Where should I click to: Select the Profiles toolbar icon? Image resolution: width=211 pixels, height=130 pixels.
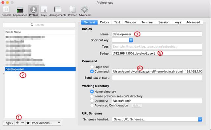(34, 11)
